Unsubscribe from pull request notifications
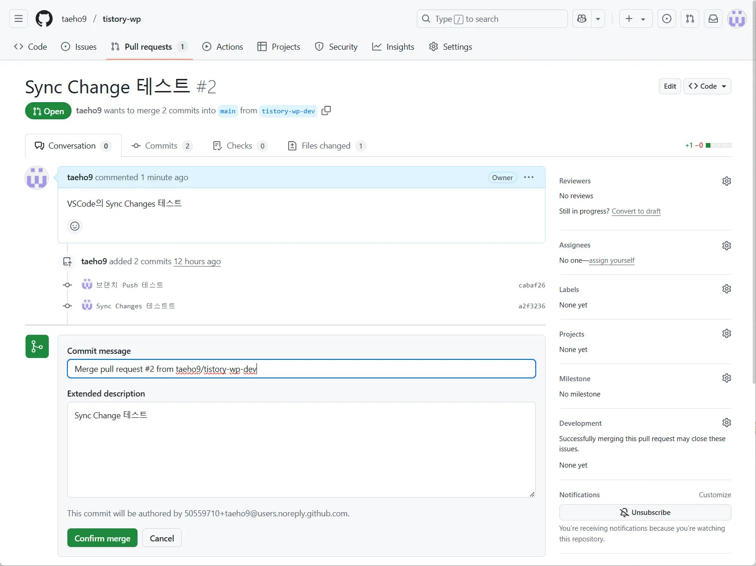This screenshot has width=756, height=566. click(x=644, y=513)
